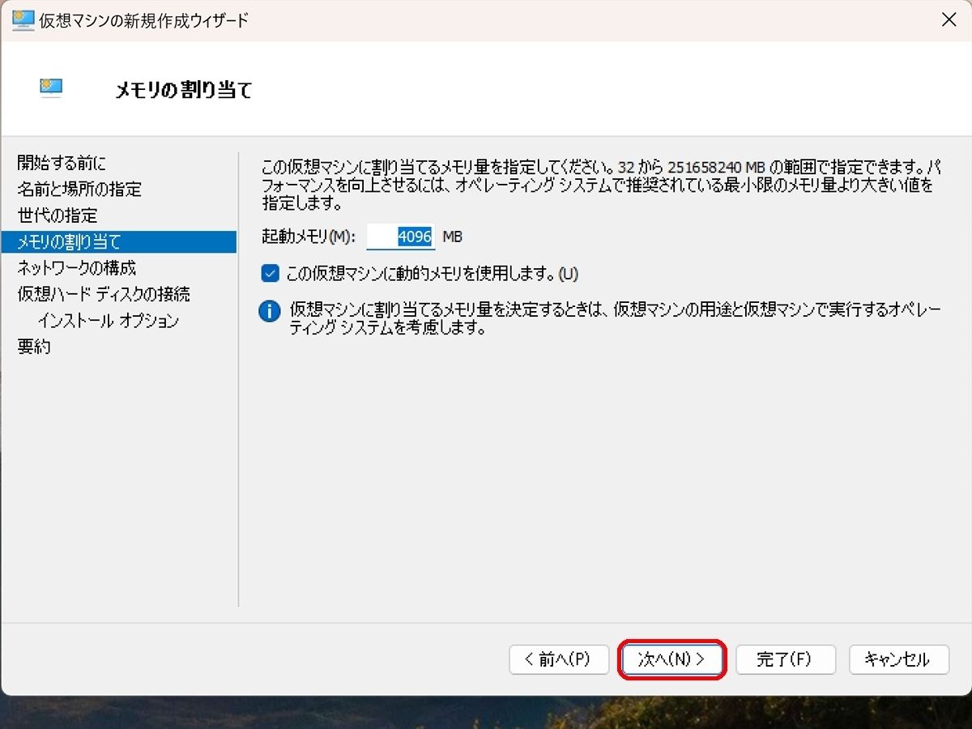The width and height of the screenshot is (972, 729).
Task: Toggle the 動的メモリを使用します checkbox
Action: (270, 274)
